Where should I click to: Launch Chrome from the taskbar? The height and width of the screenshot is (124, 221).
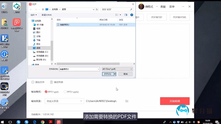tap(43, 122)
